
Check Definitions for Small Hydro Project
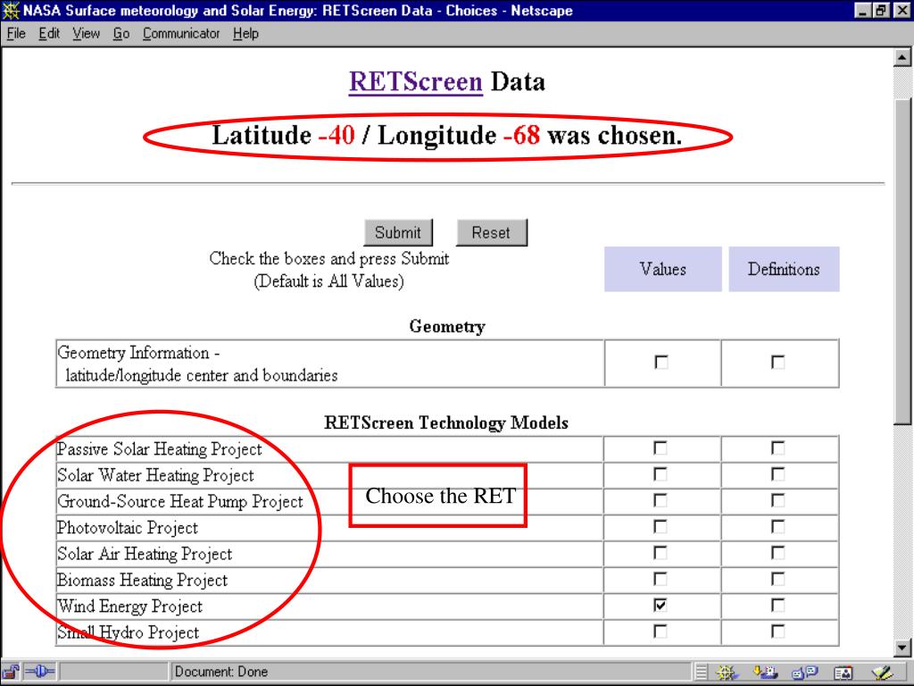tap(777, 632)
